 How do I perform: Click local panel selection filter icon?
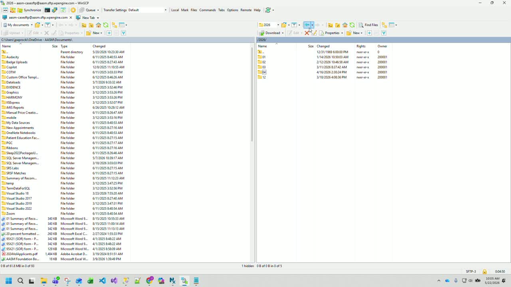(123, 33)
